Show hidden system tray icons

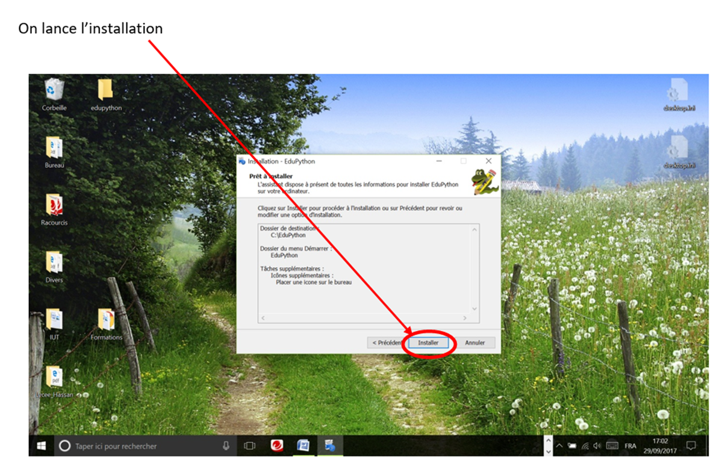(559, 446)
